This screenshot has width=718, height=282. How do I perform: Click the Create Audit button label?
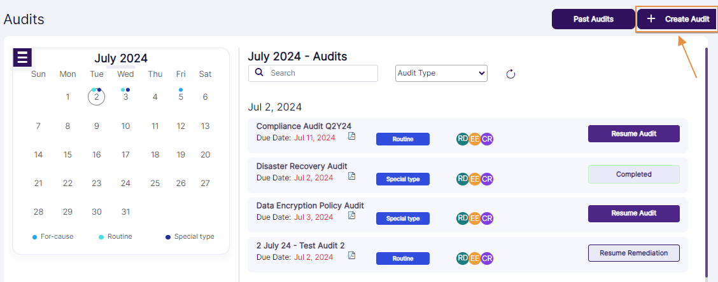(687, 19)
